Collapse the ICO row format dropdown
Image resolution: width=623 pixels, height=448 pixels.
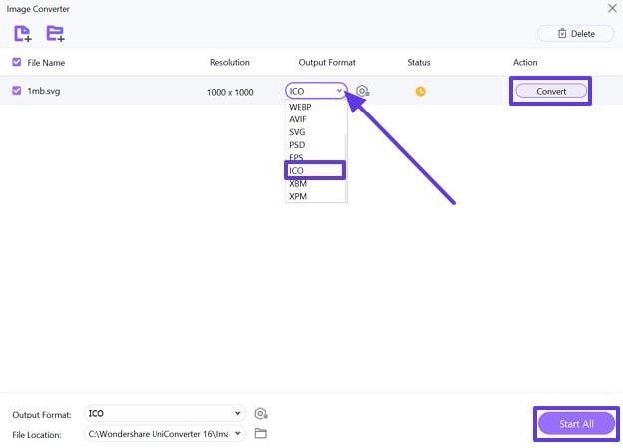[316, 91]
